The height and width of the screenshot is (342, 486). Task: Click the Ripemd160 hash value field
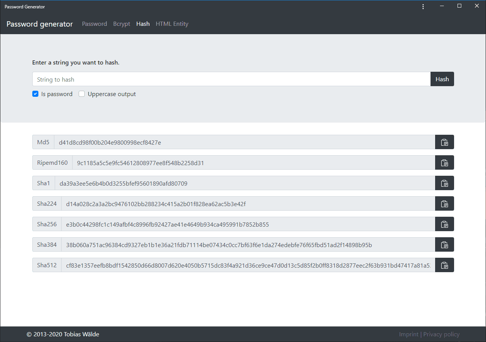pos(254,163)
